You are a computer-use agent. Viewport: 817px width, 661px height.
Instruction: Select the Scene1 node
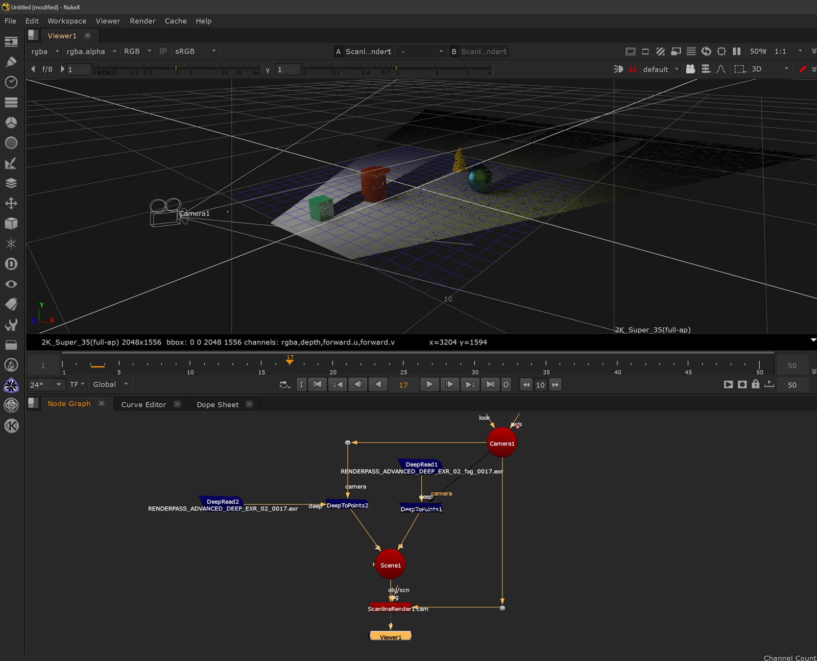pos(390,565)
